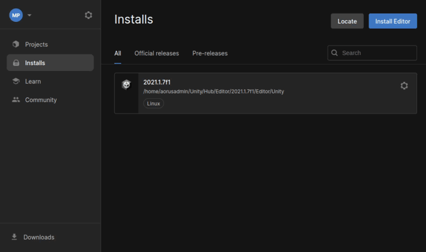Click the Downloads arrow icon

coord(14,237)
